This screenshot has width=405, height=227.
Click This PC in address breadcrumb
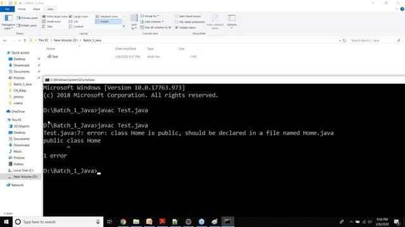[x=43, y=40]
